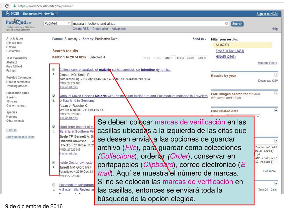This screenshot has width=284, height=213.
Task: Open the How To menu
Action: tap(50, 14)
